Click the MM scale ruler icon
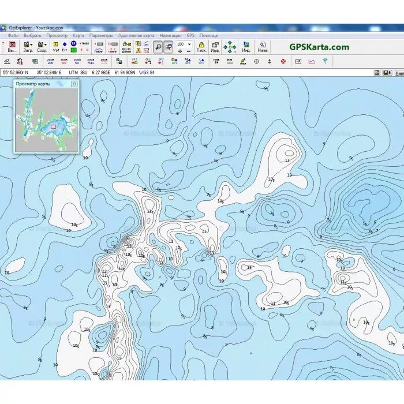404x404 pixels. 230,61
